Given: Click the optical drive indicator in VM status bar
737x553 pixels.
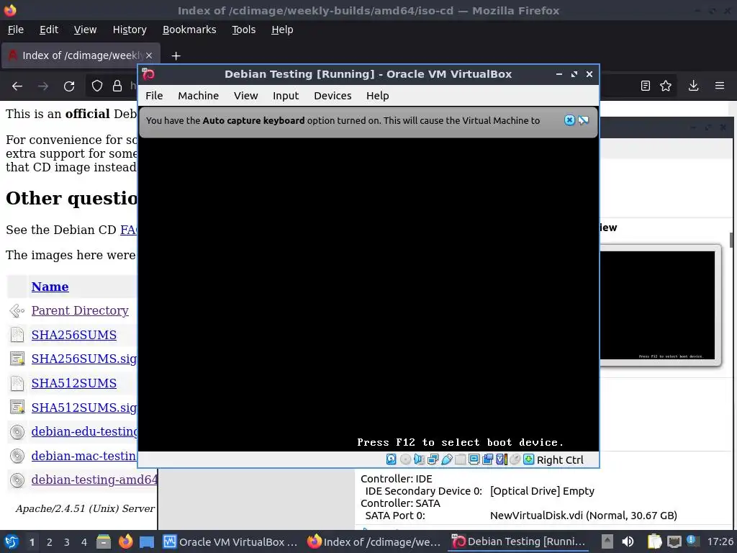Looking at the screenshot, I should (405, 459).
